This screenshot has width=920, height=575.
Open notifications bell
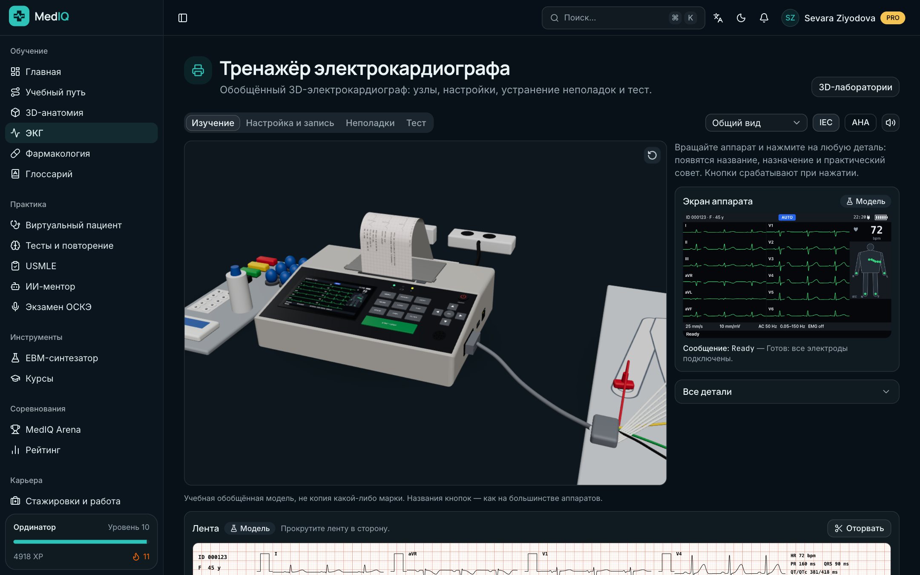click(764, 18)
